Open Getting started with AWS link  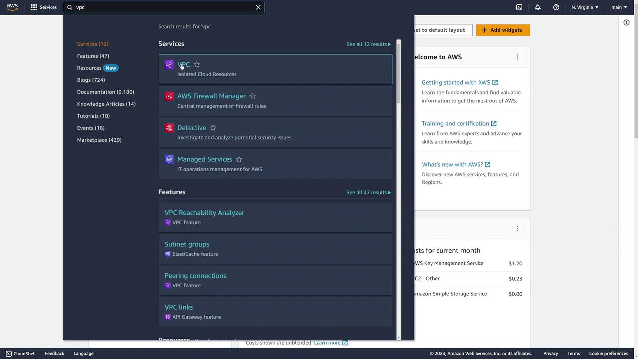(460, 82)
